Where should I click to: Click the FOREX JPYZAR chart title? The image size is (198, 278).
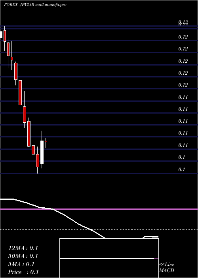pos(19,5)
